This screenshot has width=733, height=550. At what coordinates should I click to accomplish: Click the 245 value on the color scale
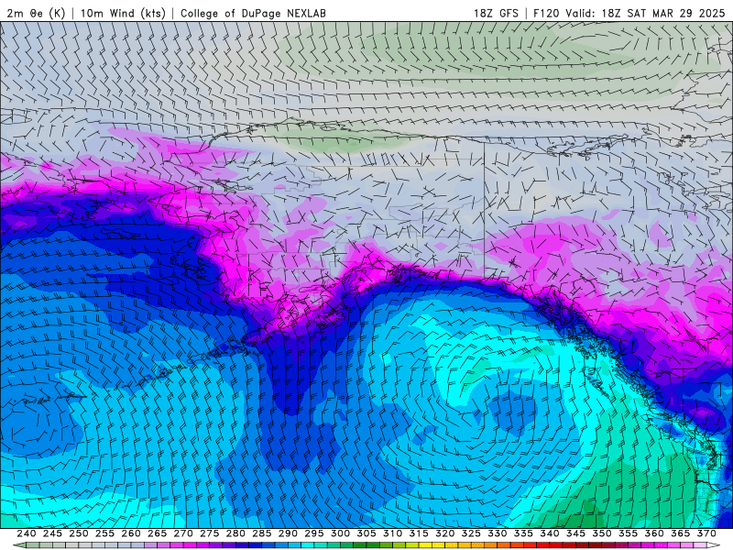52,533
